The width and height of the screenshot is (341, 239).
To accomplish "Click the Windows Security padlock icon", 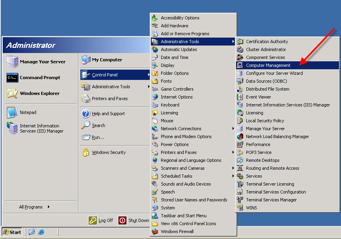I will coord(86,152).
